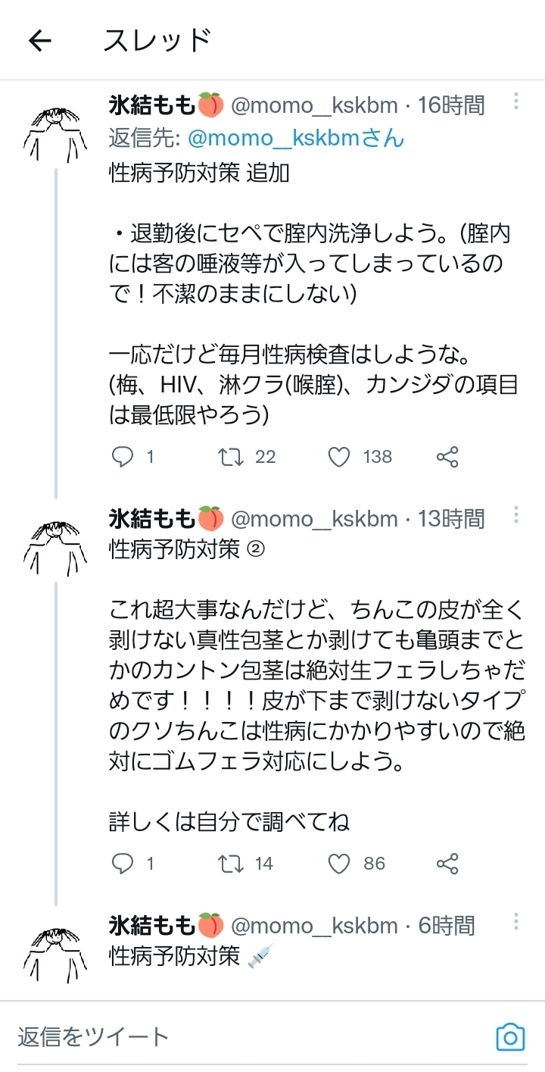Open more options on 6時間 tweet
The image size is (545, 1072).
(515, 922)
